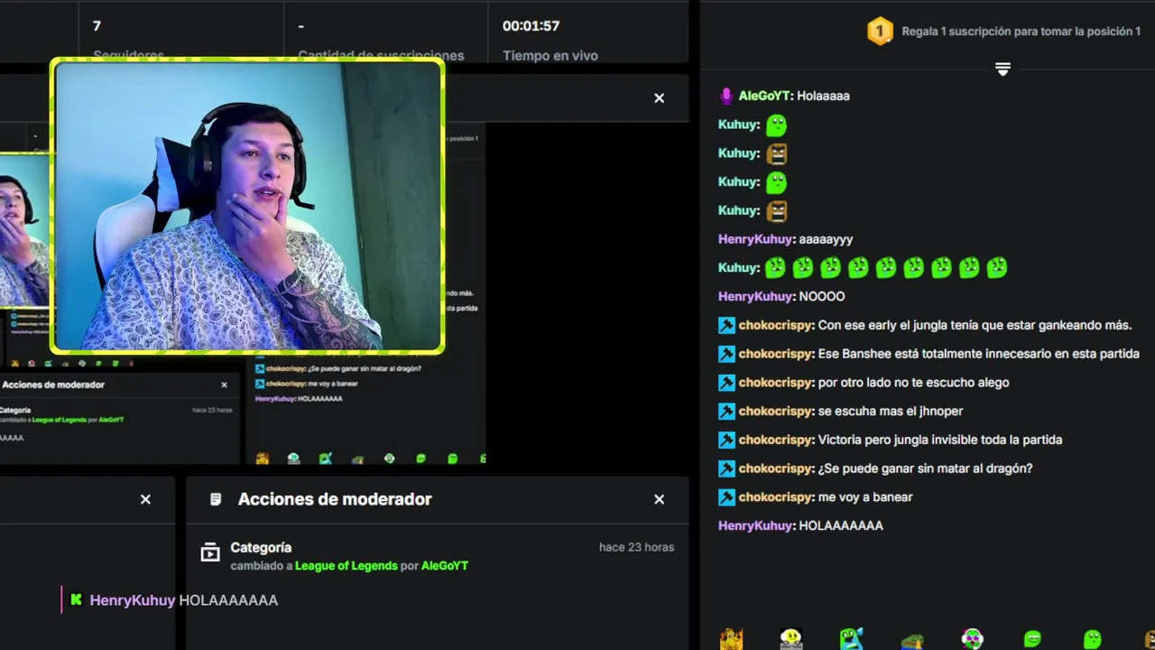Screen dimensions: 1155x650
Task: Pick the green grinning flat emote
Action: coord(1032,639)
